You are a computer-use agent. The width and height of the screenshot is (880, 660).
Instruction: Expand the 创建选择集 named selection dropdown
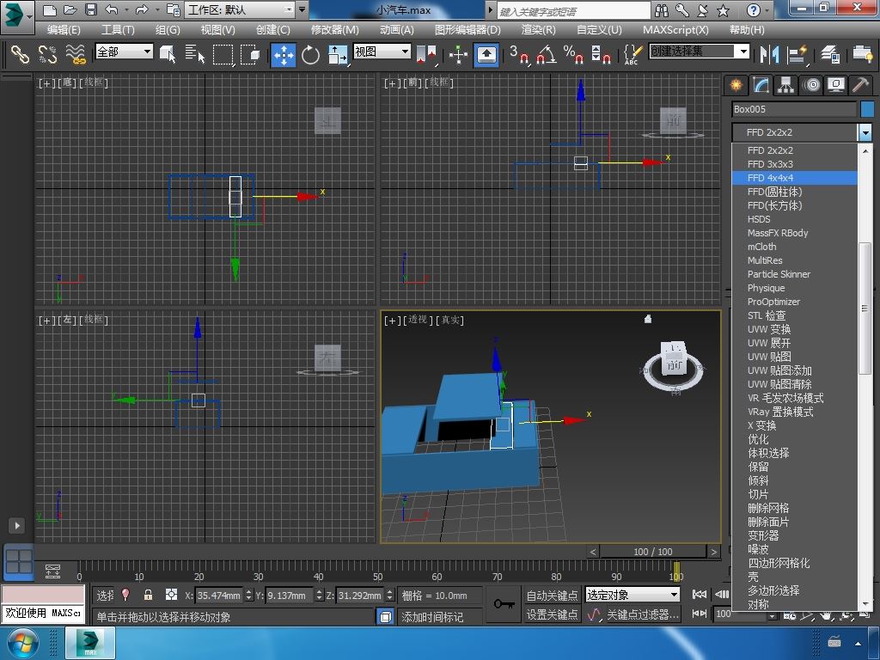pos(744,52)
